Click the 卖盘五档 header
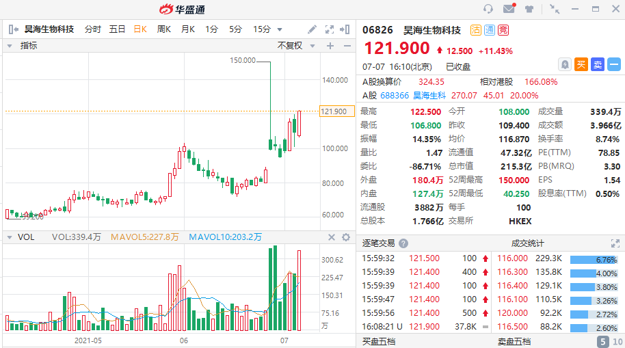The height and width of the screenshot is (348, 625). coord(514,342)
